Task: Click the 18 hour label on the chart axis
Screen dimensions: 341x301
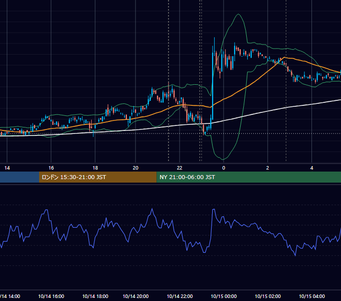Action: point(95,168)
